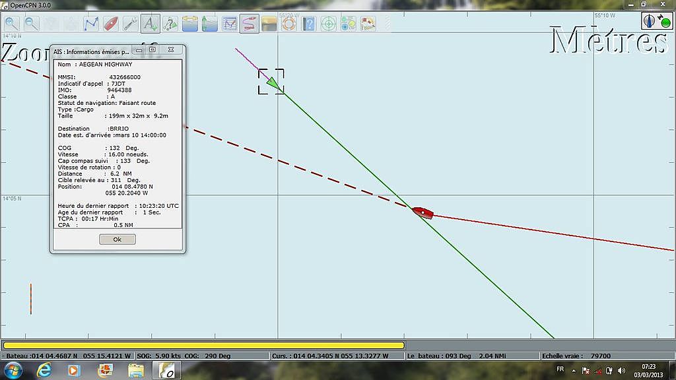Toggle the moored AIS targets icon
Image resolution: width=676 pixels, height=380 pixels.
coord(170,23)
